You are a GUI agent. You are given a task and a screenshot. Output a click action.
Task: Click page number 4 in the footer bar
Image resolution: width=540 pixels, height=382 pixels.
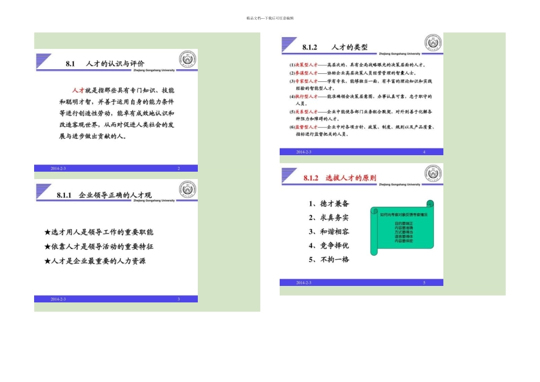click(424, 152)
